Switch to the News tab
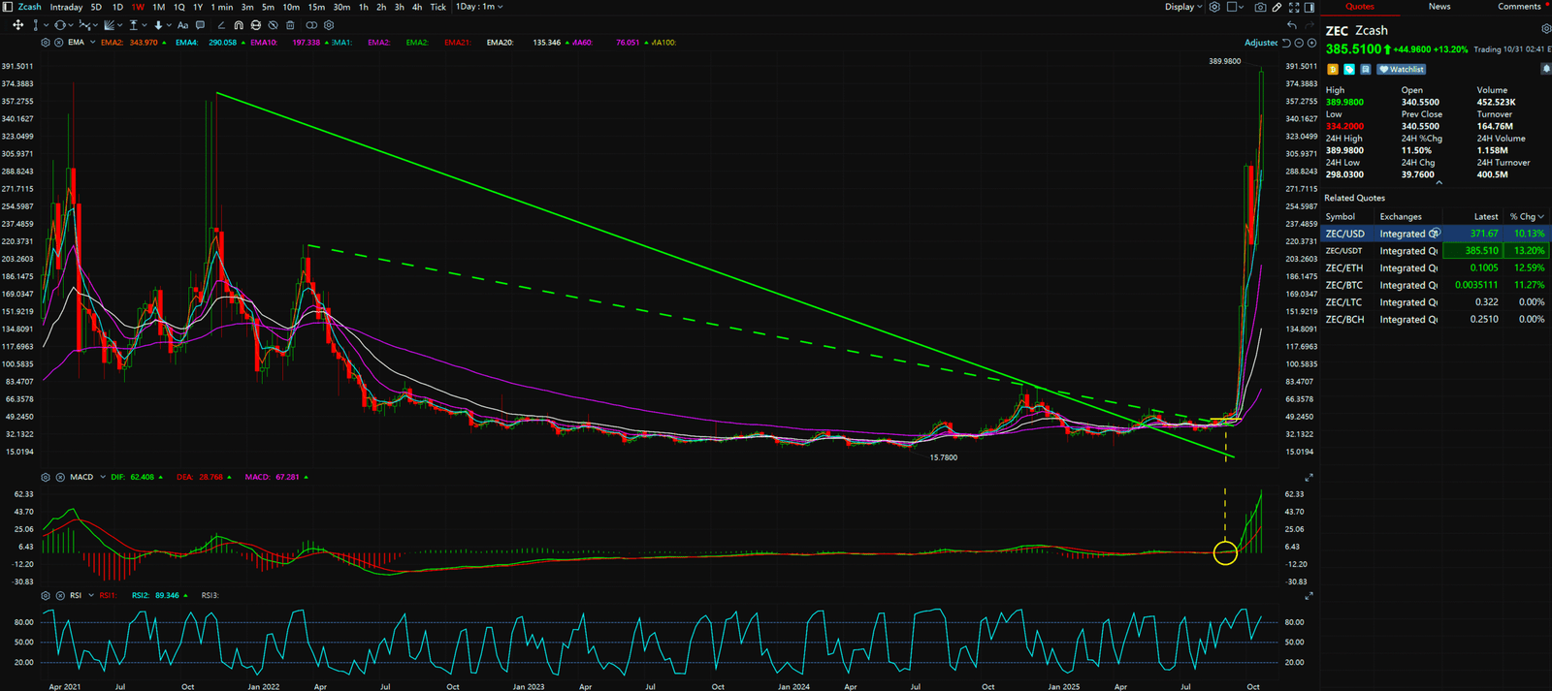The height and width of the screenshot is (691, 1552). [1439, 7]
